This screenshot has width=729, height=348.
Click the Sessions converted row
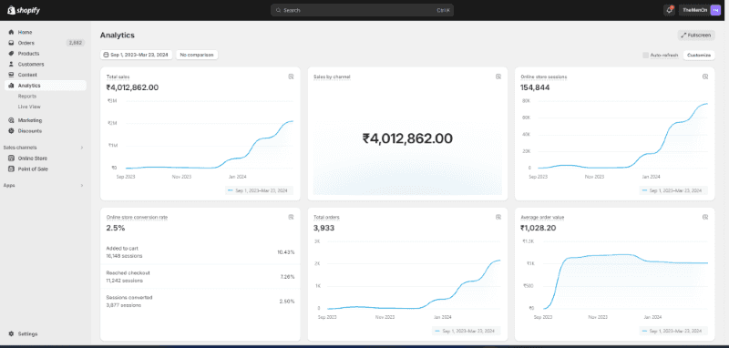200,301
